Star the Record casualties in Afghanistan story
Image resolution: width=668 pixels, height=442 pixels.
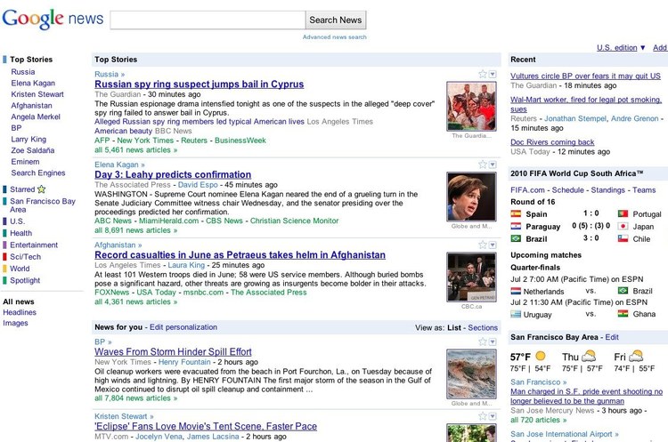pos(482,245)
